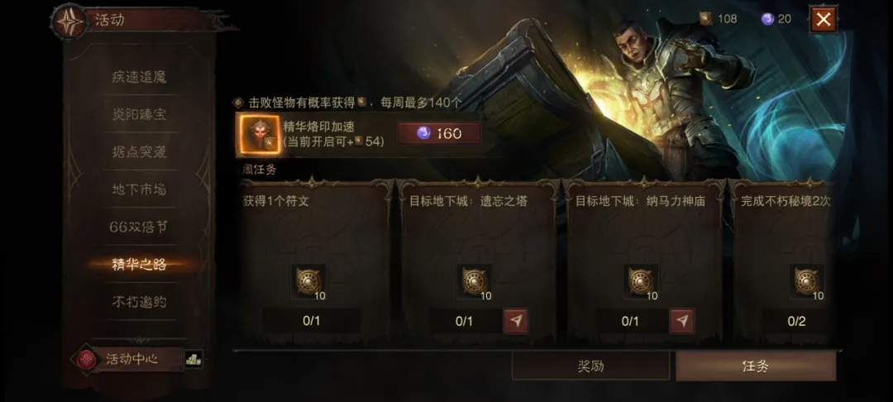Switch to the 奖励 tab
The height and width of the screenshot is (402, 893).
coord(590,366)
